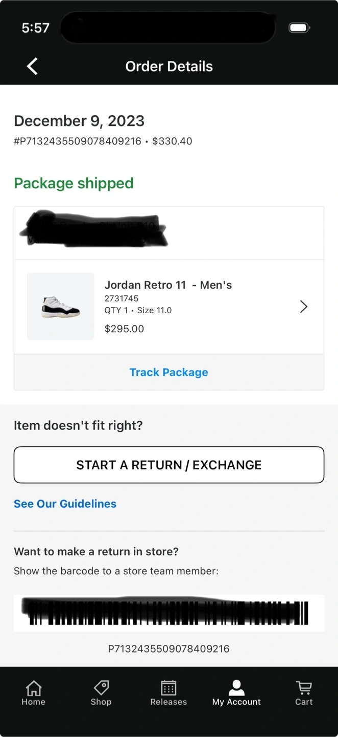Tap the redacted shipping address row
The height and width of the screenshot is (737, 338).
pos(168,233)
